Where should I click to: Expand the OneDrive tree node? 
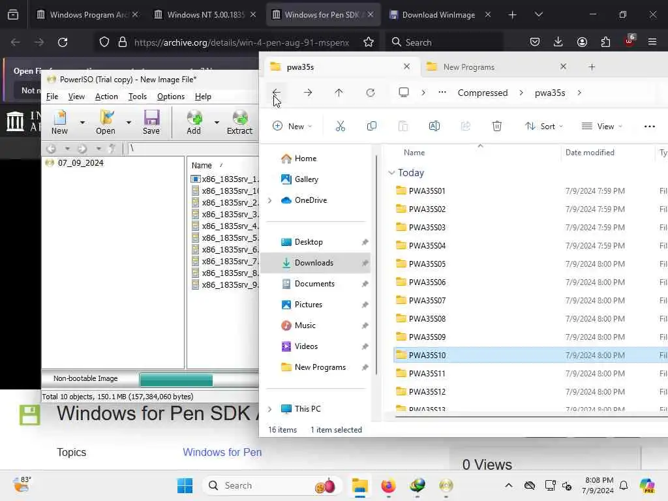pos(269,200)
